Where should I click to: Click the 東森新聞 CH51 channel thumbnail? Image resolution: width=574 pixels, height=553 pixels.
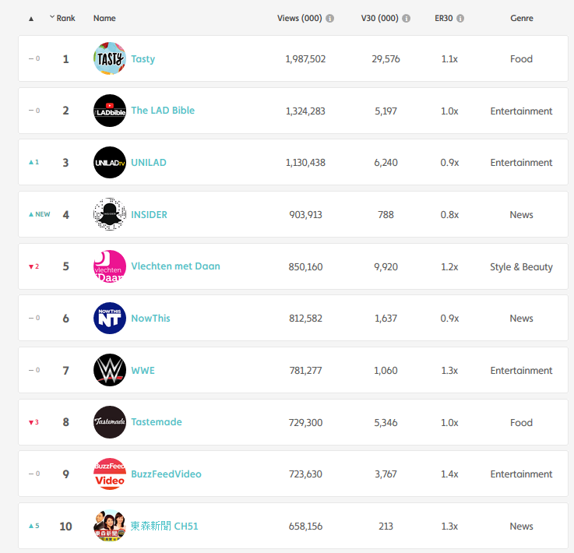(x=110, y=526)
